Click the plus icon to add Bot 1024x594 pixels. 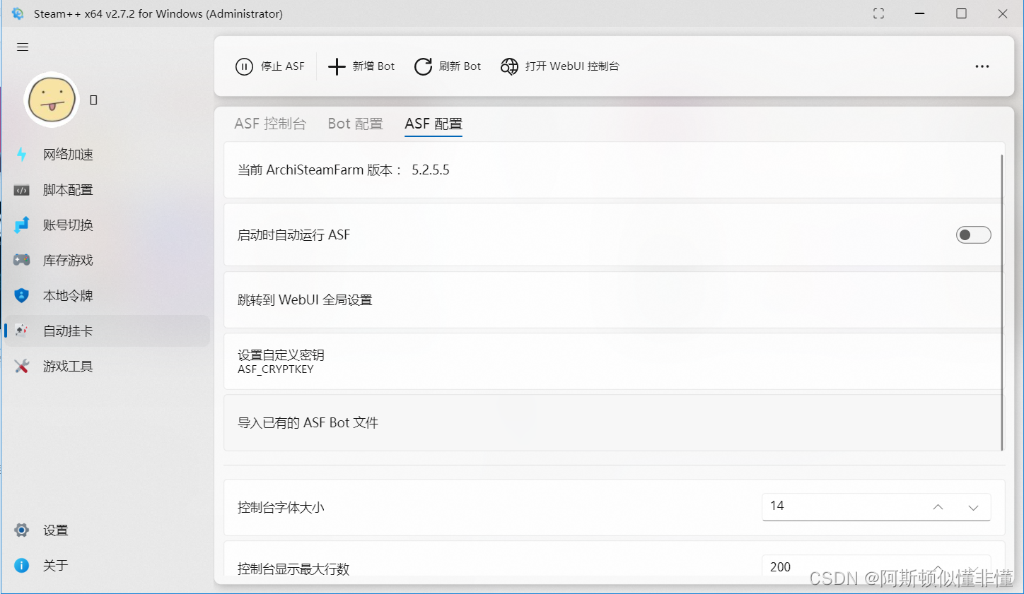tap(337, 66)
